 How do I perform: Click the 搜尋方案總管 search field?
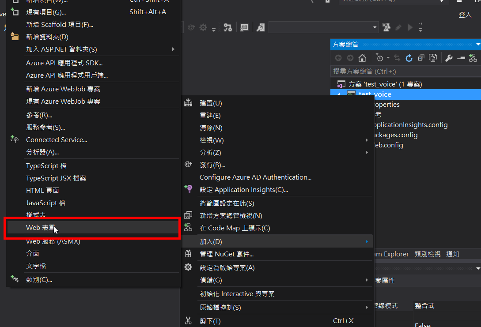pyautogui.click(x=405, y=71)
